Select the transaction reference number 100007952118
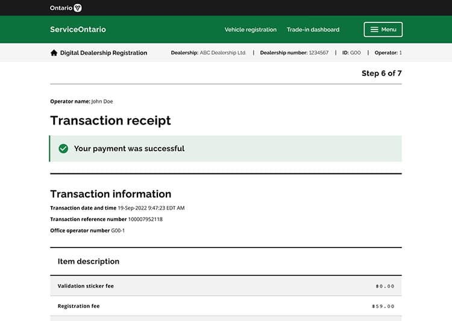Image resolution: width=452 pixels, height=321 pixels. pos(145,219)
